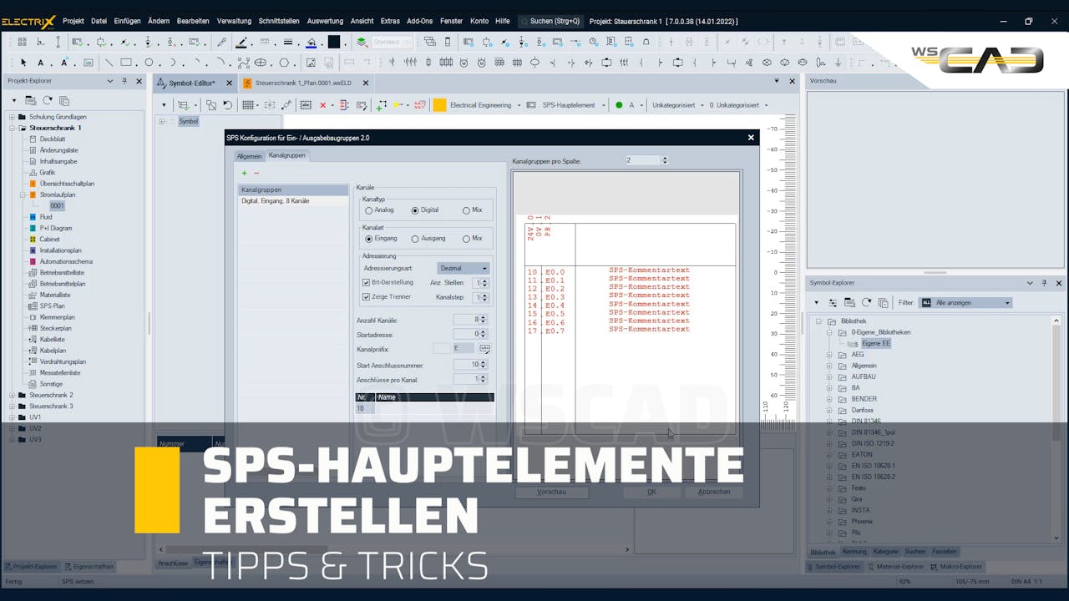Click the refresh icon in Symbol-Explorer panel

866,303
